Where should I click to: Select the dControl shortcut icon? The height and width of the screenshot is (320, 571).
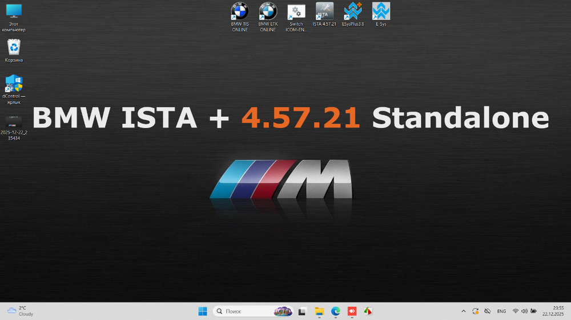pyautogui.click(x=14, y=84)
